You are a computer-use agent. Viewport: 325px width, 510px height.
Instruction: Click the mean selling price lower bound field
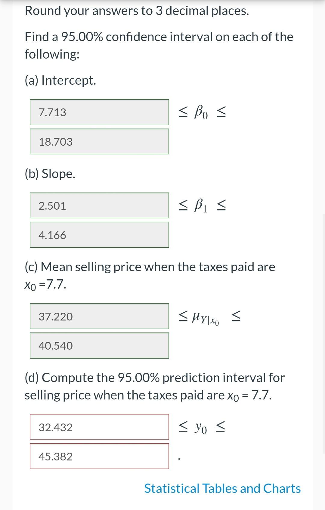pos(99,316)
